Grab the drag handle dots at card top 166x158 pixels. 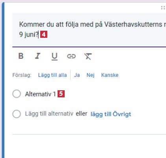163,8
